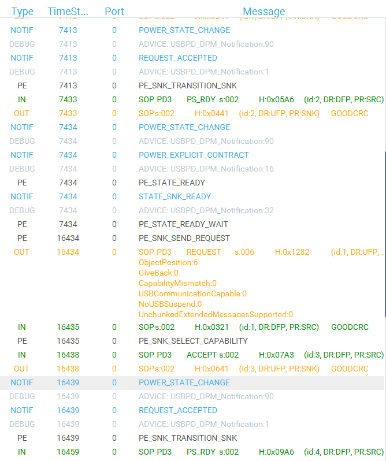Click the Port column header
This screenshot has height=461, width=386.
[114, 11]
